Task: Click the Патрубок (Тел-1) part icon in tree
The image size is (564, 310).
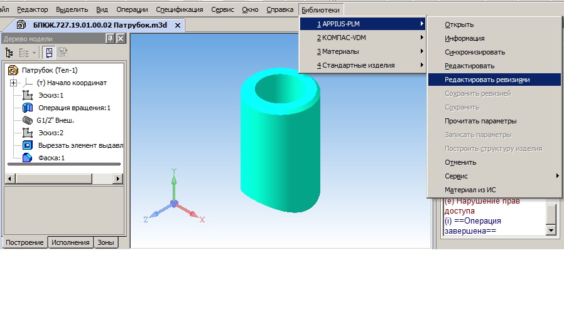Action: pyautogui.click(x=13, y=70)
